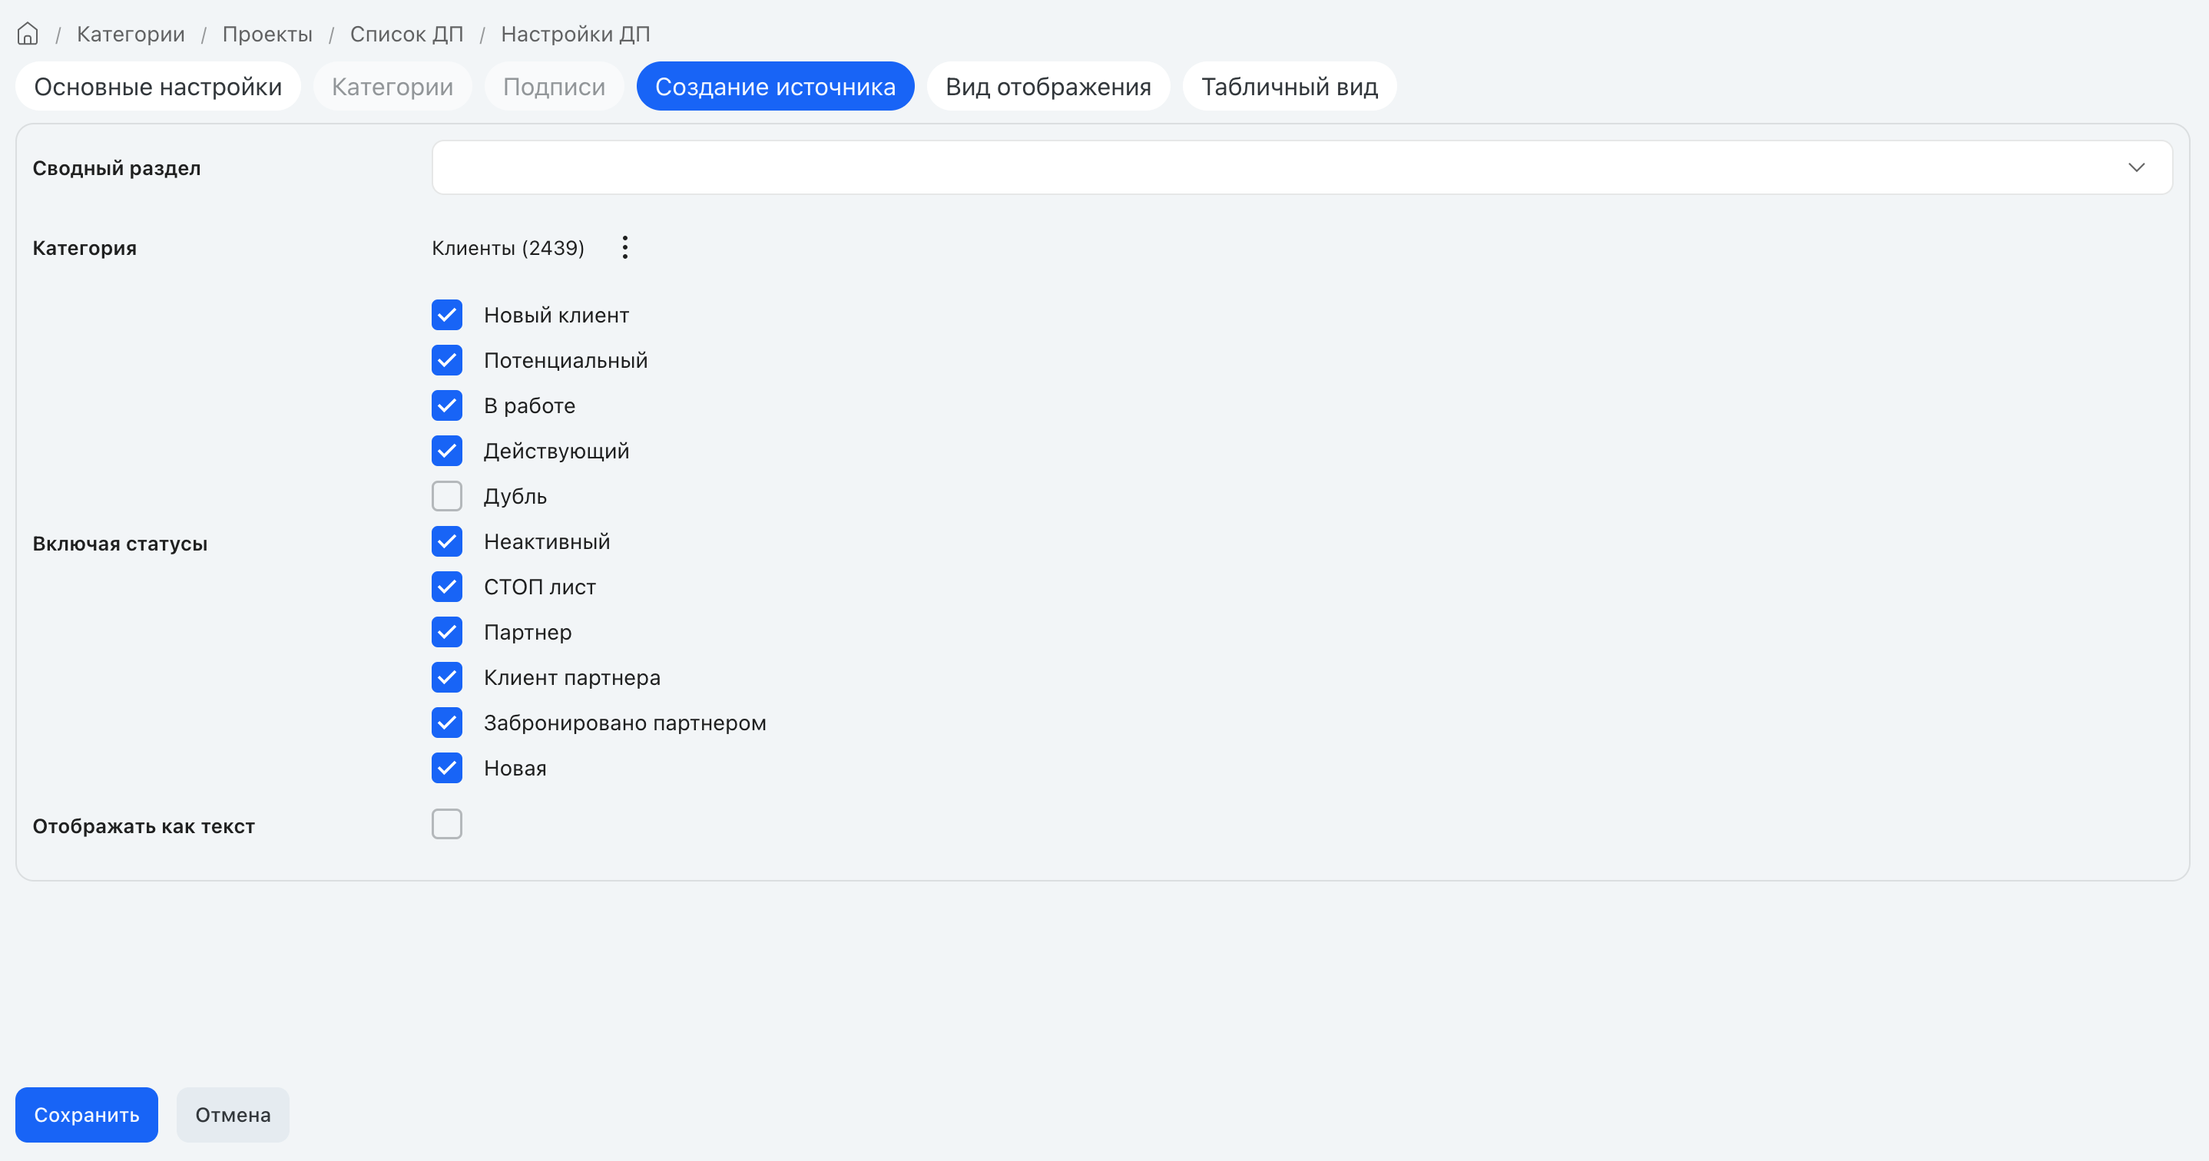This screenshot has height=1161, width=2209.
Task: Open the Категории tab
Action: (x=392, y=87)
